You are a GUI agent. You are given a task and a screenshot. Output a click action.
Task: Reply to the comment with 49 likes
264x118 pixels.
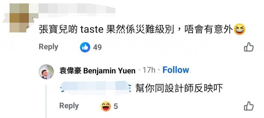(48, 47)
